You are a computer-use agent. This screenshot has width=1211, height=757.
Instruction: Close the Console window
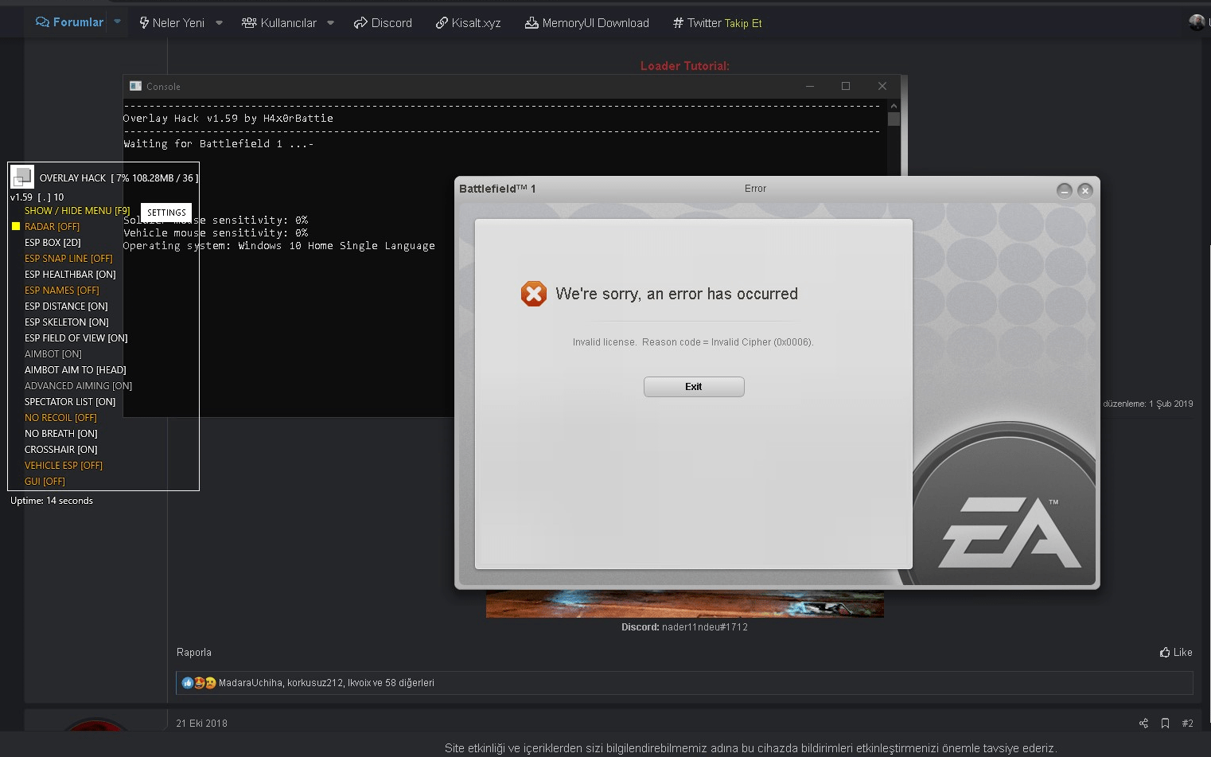882,86
